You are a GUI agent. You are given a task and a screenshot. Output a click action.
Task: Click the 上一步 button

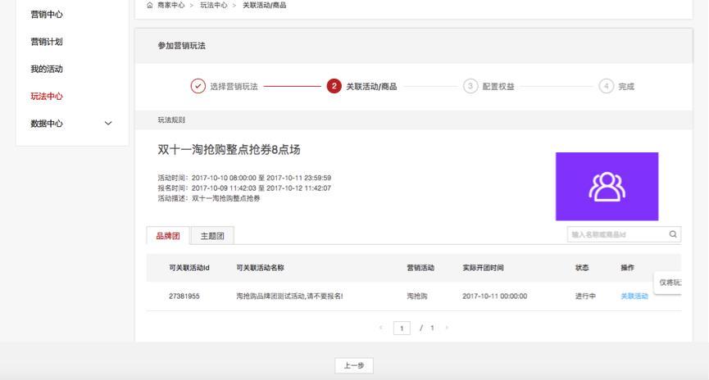[x=354, y=365]
